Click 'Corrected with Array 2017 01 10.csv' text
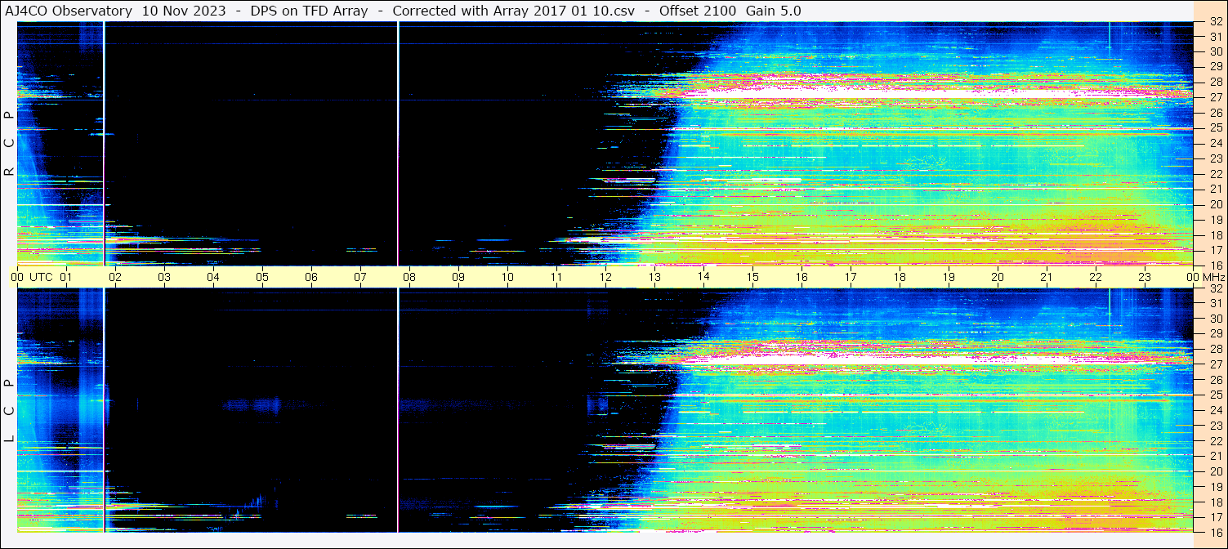 pos(514,11)
